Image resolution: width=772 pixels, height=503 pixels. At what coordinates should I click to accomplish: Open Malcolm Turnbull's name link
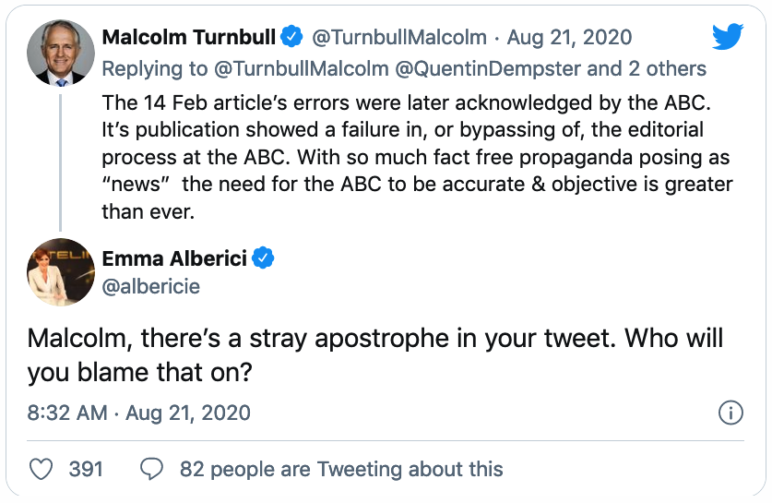tap(189, 38)
